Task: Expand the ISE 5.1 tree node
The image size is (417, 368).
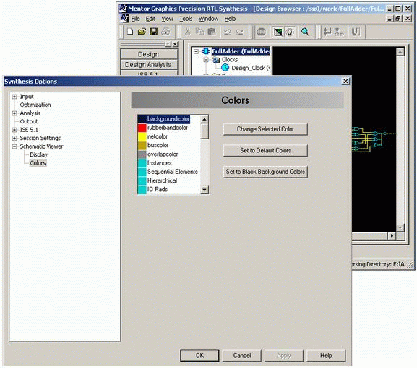Action: (14, 130)
